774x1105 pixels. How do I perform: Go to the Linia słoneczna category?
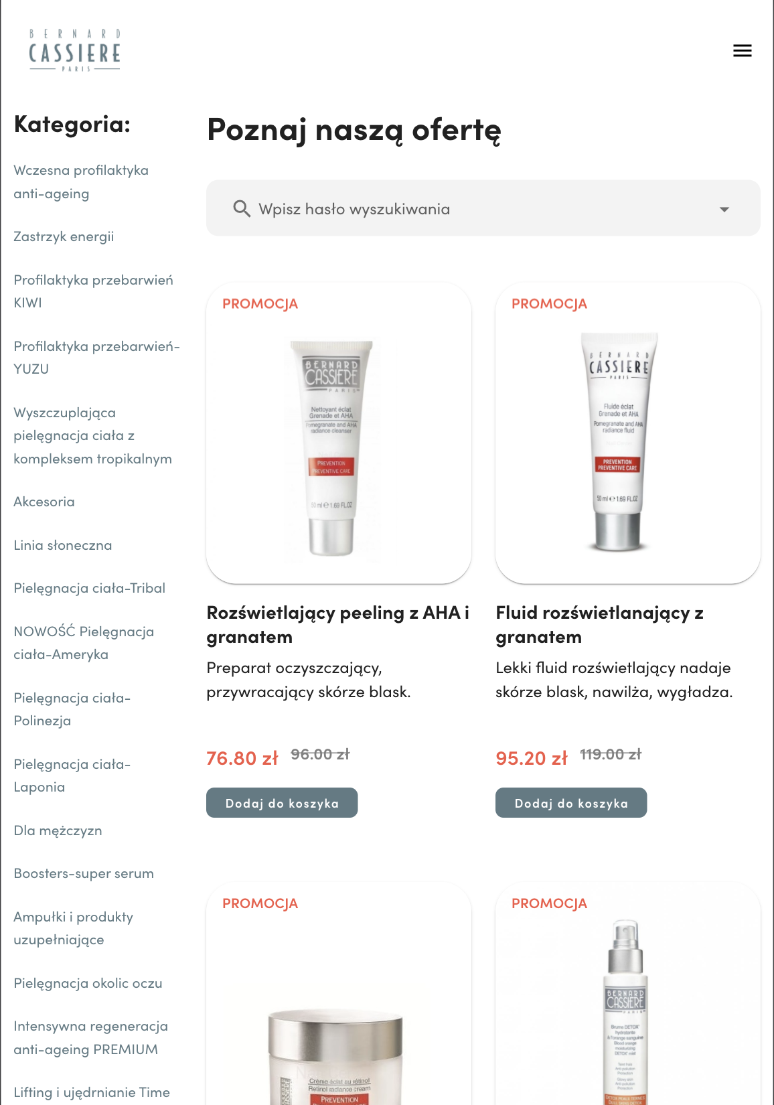point(63,545)
